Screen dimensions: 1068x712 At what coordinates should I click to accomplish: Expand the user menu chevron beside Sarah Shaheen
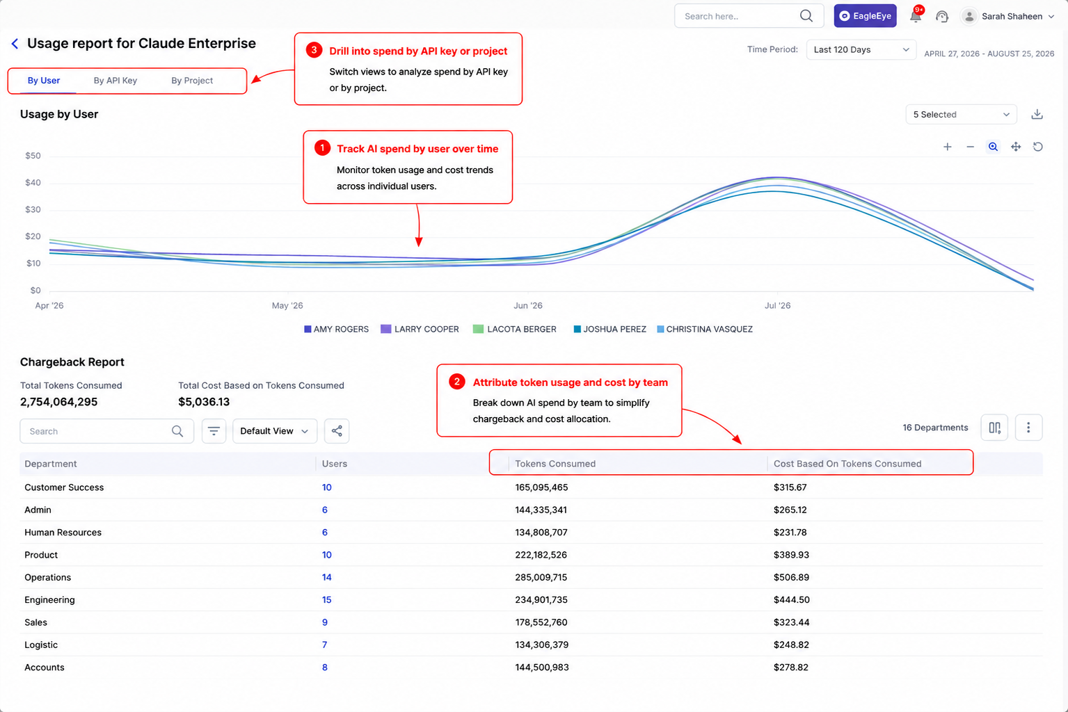(x=1051, y=17)
